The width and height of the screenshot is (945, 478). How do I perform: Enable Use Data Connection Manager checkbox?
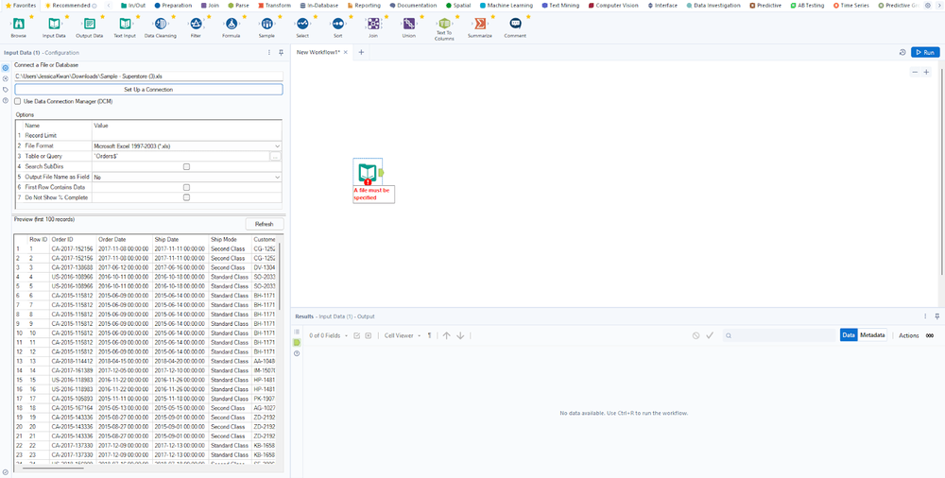pos(18,101)
